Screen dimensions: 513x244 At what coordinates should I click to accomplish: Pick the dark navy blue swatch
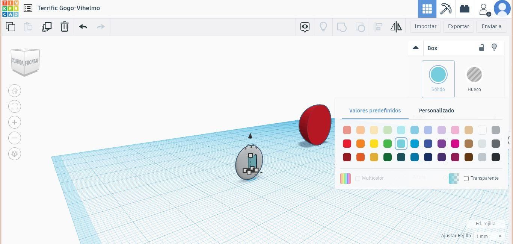coord(428,157)
